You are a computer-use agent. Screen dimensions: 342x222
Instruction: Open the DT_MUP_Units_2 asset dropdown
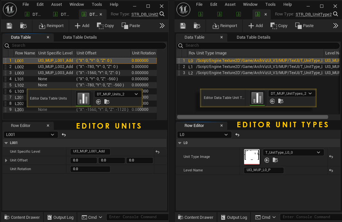[118, 94]
